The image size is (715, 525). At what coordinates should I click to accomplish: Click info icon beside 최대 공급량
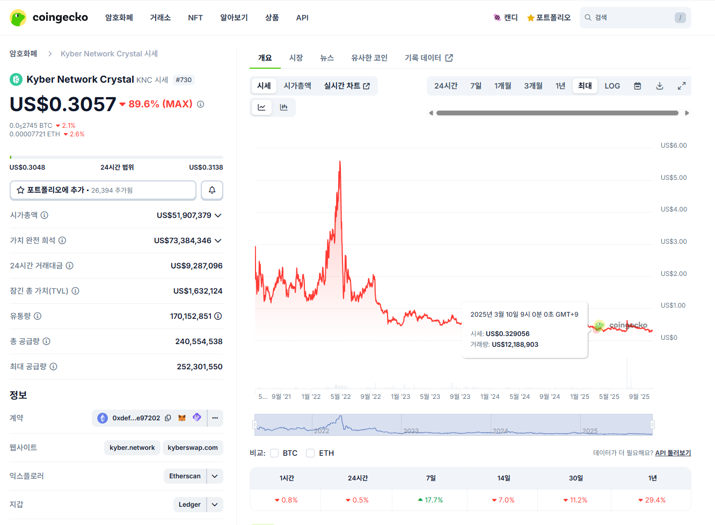tap(54, 367)
